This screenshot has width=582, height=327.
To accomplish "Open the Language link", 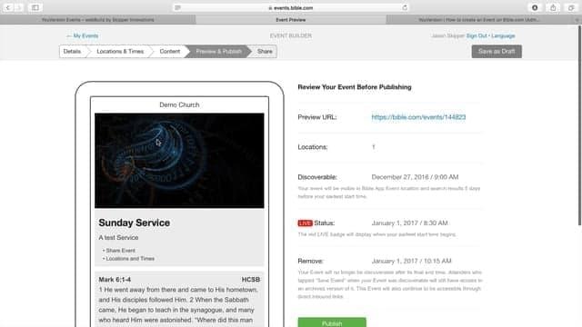I will pyautogui.click(x=503, y=35).
